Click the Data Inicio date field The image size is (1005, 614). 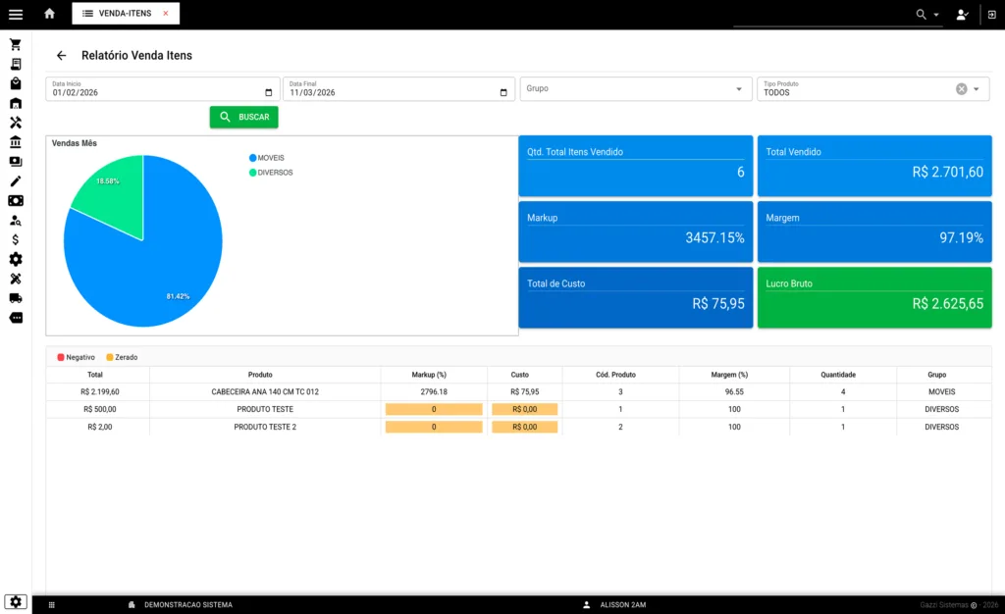157,92
